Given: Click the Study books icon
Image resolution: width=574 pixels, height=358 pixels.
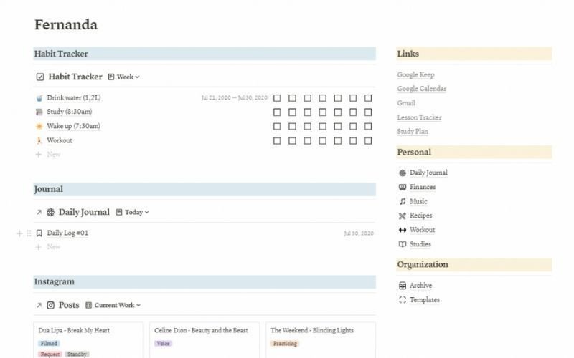Looking at the screenshot, I should [x=39, y=112].
